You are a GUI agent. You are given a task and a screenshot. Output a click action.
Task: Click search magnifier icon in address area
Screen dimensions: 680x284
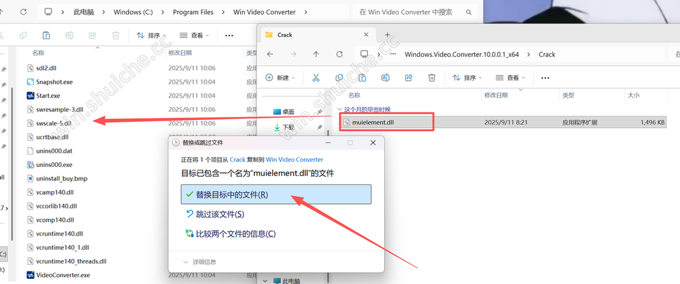(468, 12)
